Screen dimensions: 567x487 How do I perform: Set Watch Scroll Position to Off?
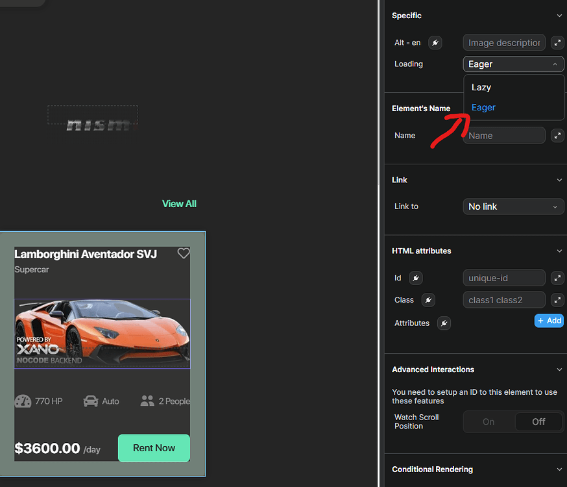(x=538, y=421)
